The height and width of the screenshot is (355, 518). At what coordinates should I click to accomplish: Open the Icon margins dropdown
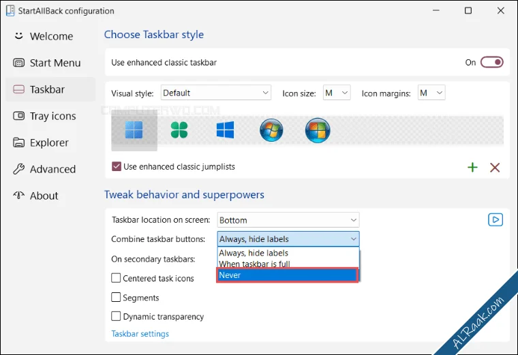(x=431, y=93)
